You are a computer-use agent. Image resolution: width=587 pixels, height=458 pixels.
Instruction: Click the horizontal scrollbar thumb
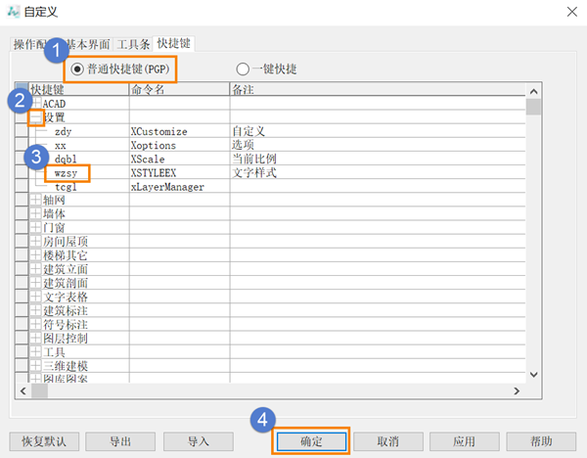(40, 391)
